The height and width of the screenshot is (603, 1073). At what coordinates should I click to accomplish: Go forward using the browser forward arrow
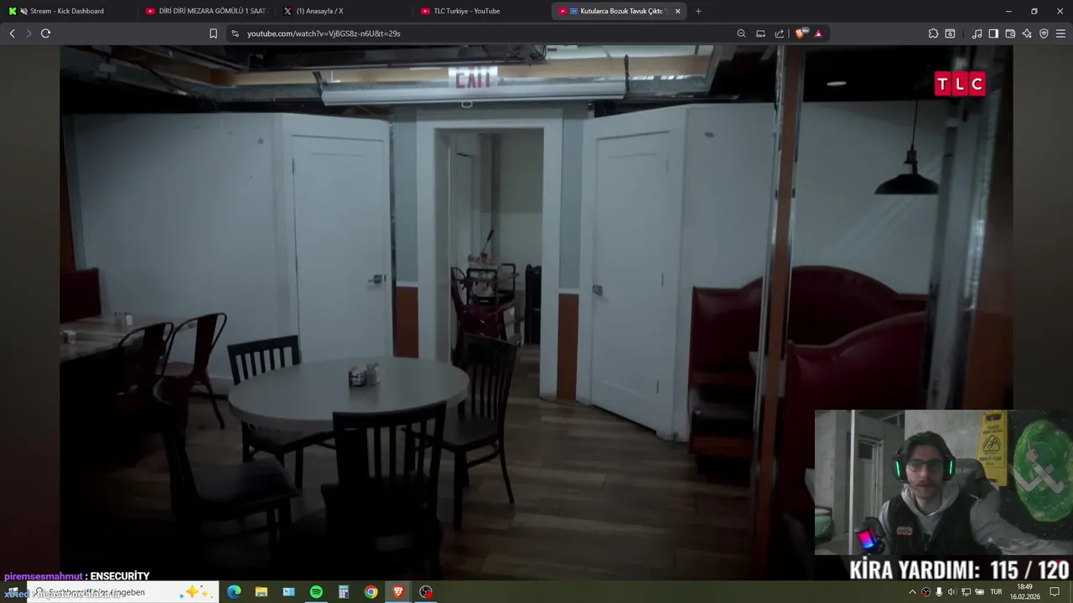click(29, 33)
